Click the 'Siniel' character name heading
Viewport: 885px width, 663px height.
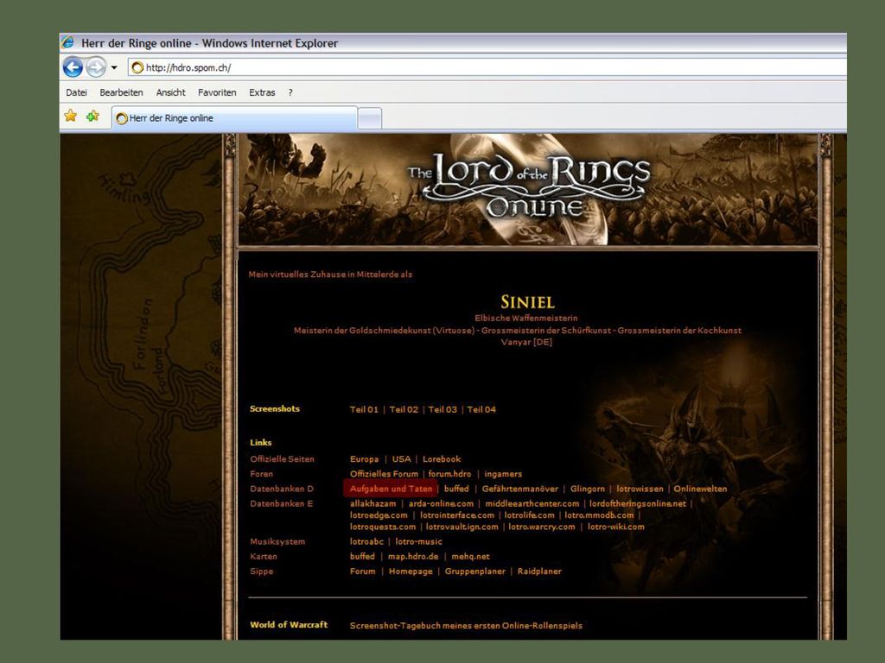point(528,302)
